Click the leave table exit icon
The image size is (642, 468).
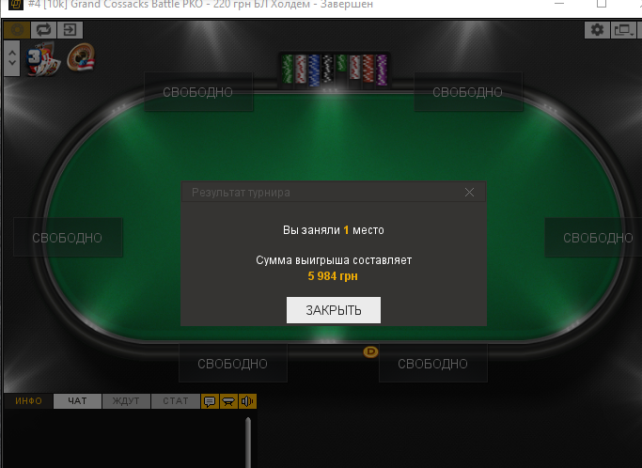click(70, 30)
